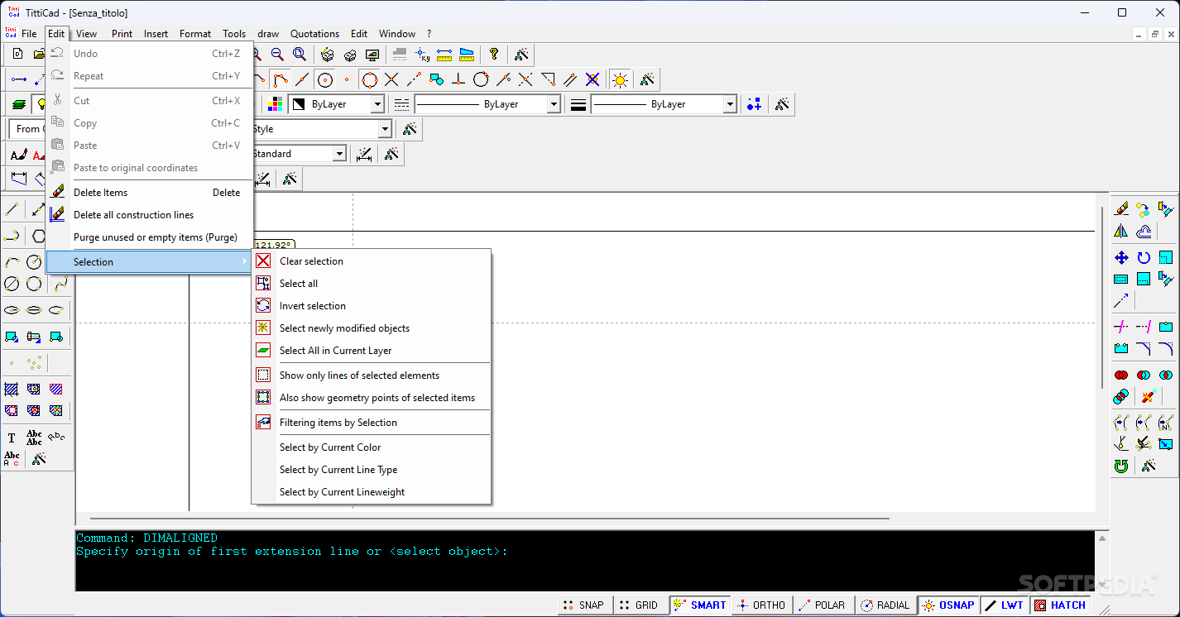Click the New document icon

tap(17, 55)
